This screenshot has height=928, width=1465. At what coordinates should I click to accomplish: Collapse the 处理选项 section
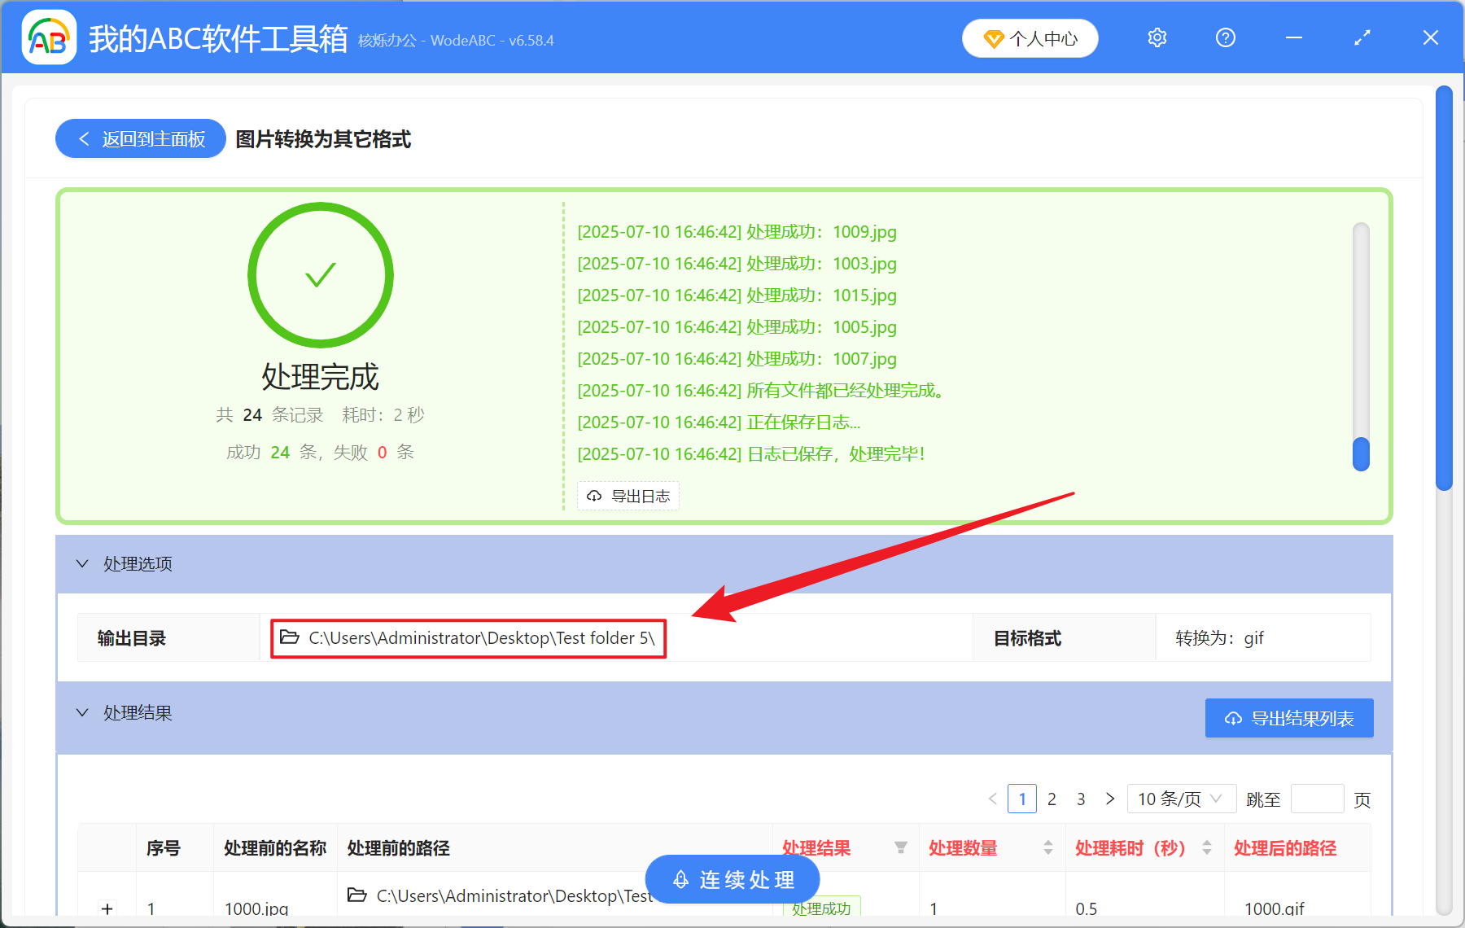point(82,563)
